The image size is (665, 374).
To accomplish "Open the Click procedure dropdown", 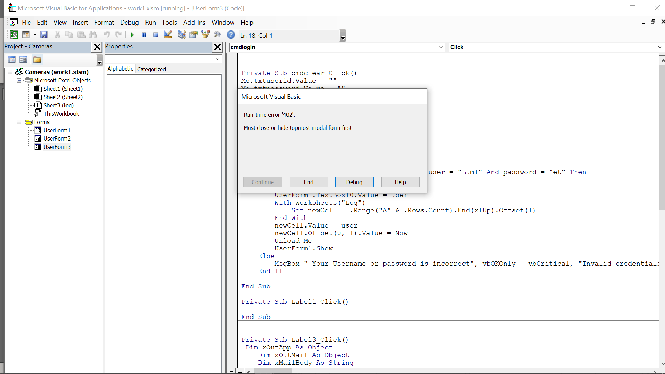I will coord(660,47).
